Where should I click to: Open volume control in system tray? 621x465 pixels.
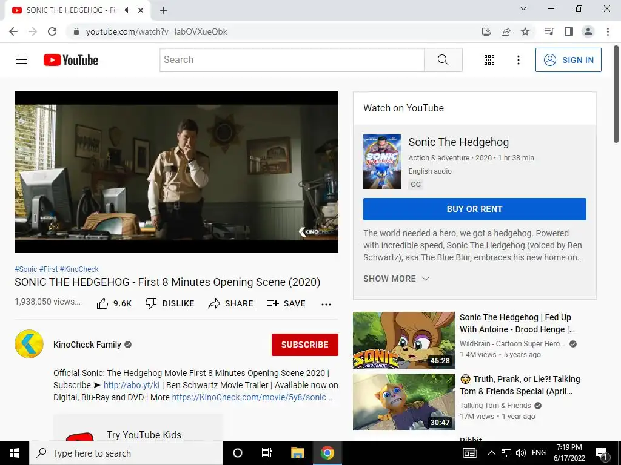(x=521, y=453)
